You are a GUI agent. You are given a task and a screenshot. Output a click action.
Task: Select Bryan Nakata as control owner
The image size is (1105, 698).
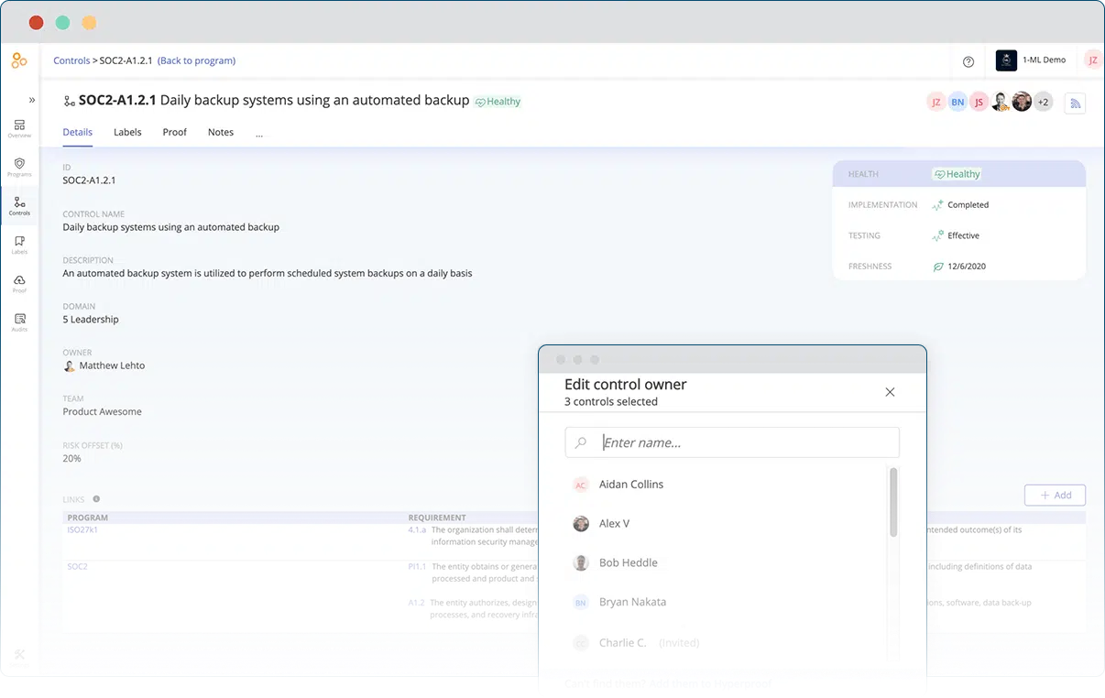[632, 602]
